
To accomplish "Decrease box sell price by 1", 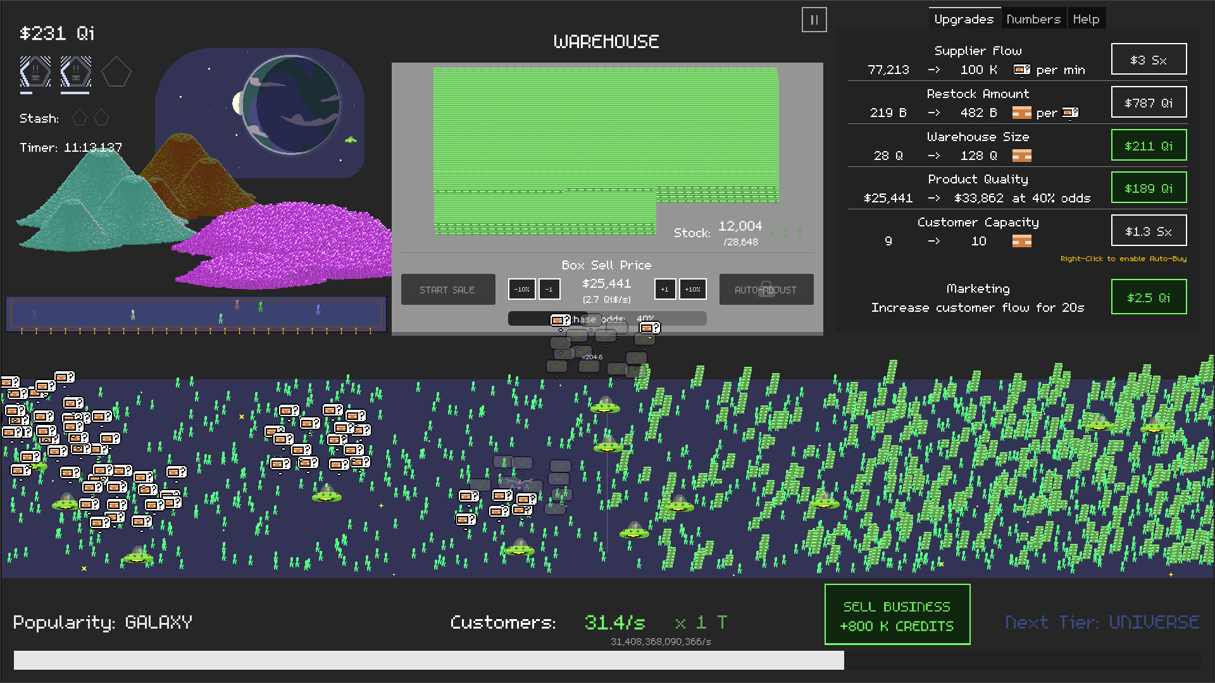I will (x=549, y=290).
